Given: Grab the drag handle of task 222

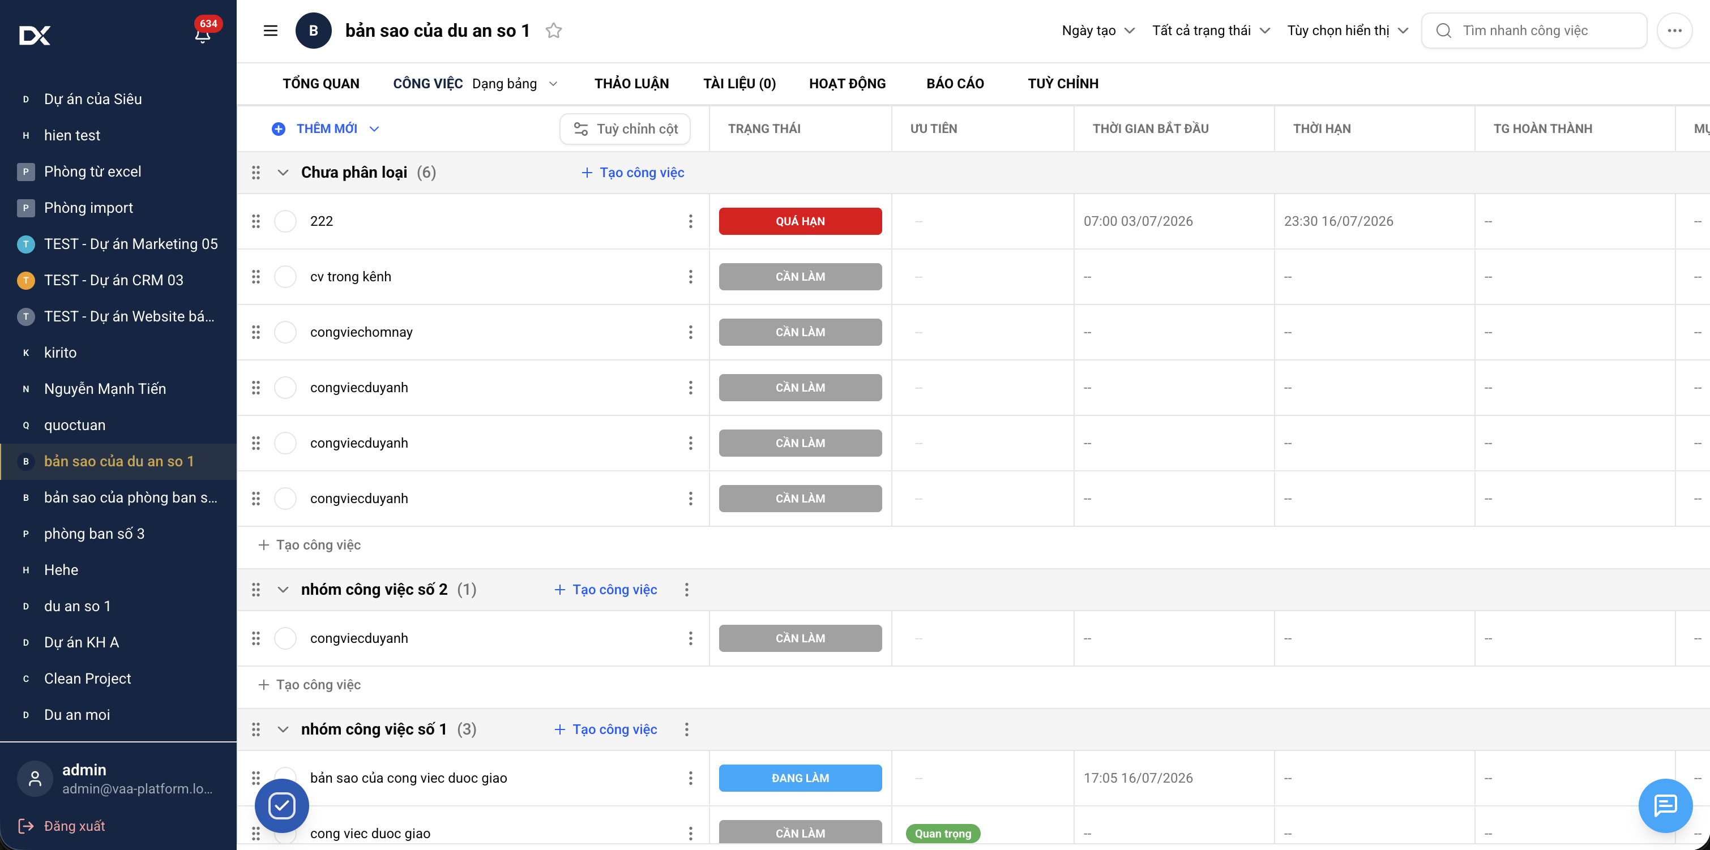Looking at the screenshot, I should pos(255,221).
